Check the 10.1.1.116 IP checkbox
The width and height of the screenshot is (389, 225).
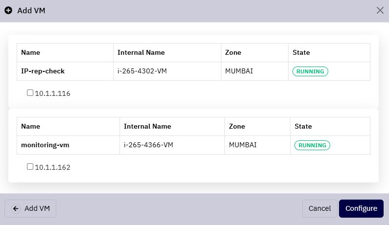(30, 92)
